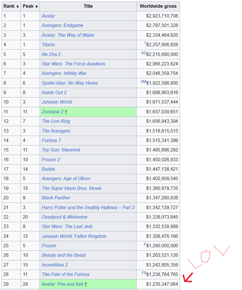
Task: Open The Fate of the Furious link
Action: [66, 274]
